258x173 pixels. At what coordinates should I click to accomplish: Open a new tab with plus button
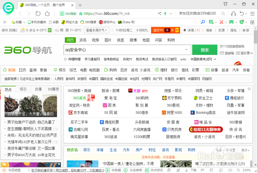pos(80,5)
